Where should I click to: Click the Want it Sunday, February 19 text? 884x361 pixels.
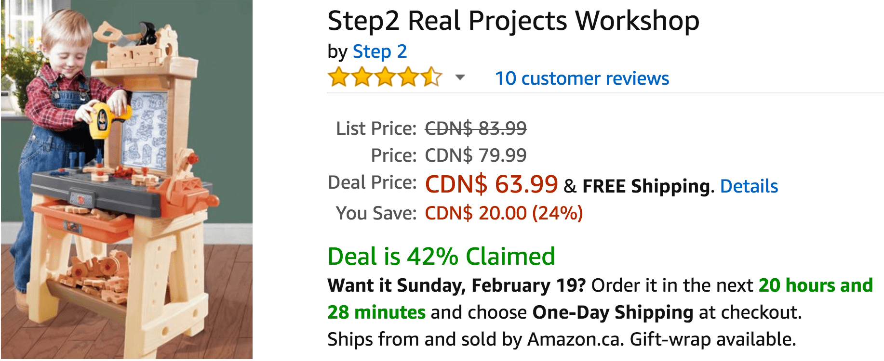click(456, 285)
